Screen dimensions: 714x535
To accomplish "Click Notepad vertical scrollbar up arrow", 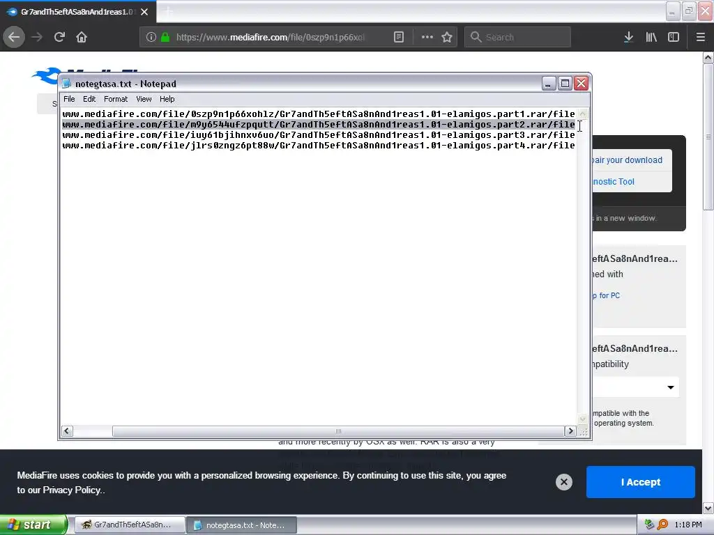I will [x=582, y=114].
